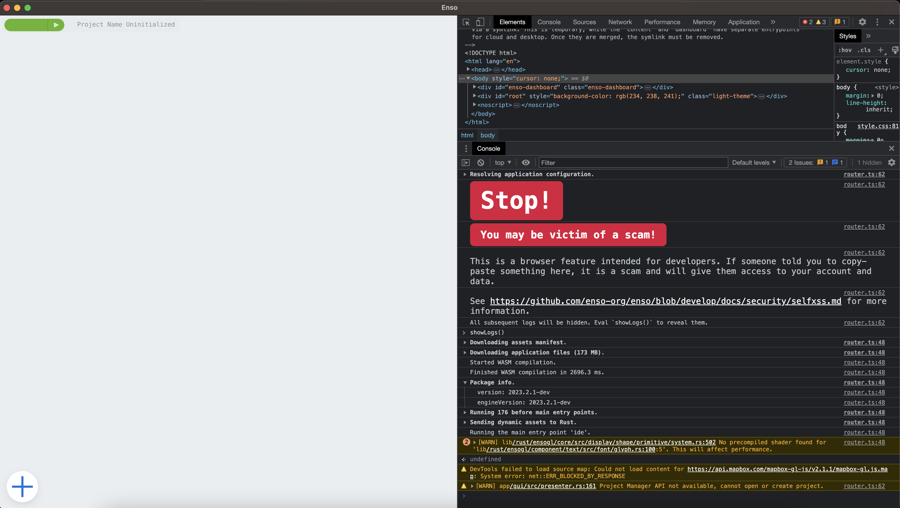Select the inspect element tool

pyautogui.click(x=466, y=22)
